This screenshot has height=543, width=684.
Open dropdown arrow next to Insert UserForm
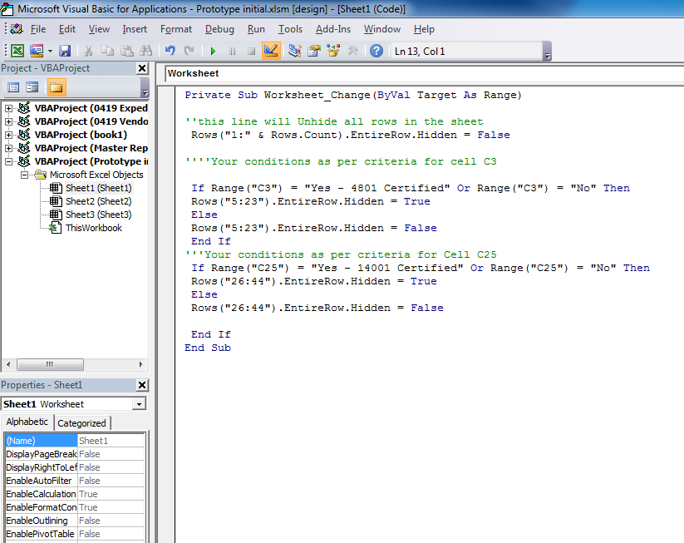pos(50,51)
